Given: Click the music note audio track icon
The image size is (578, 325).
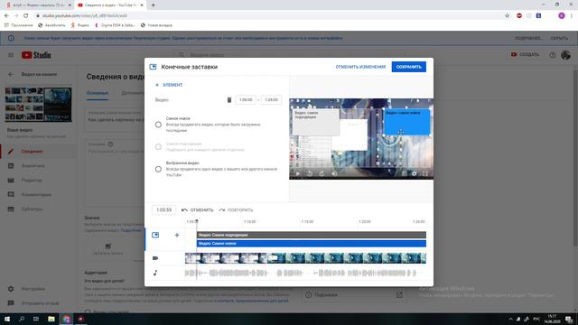Looking at the screenshot, I should click(x=155, y=273).
